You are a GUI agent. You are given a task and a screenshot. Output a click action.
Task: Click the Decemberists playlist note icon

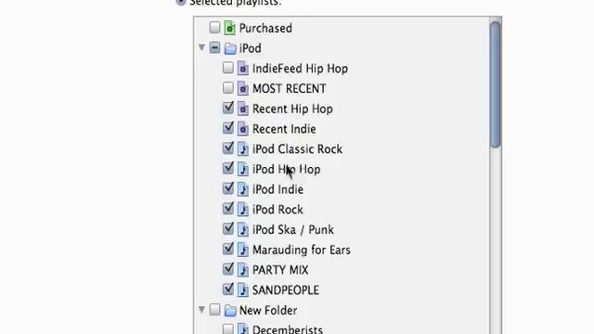[x=243, y=328]
